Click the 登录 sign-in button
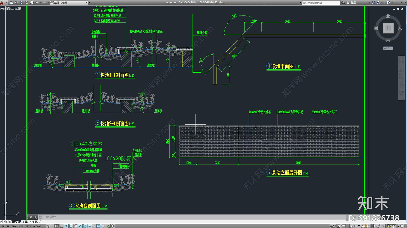This screenshot has height=228, width=407. tap(351, 3)
